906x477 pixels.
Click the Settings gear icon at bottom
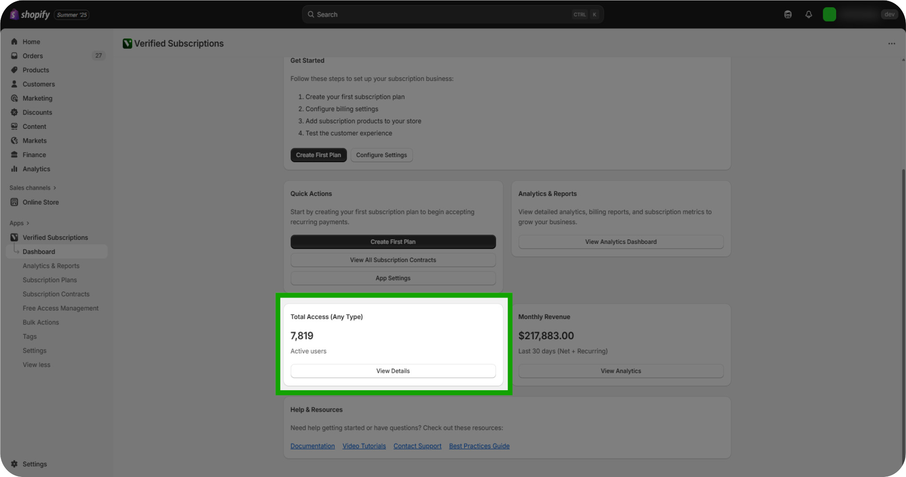click(x=14, y=464)
